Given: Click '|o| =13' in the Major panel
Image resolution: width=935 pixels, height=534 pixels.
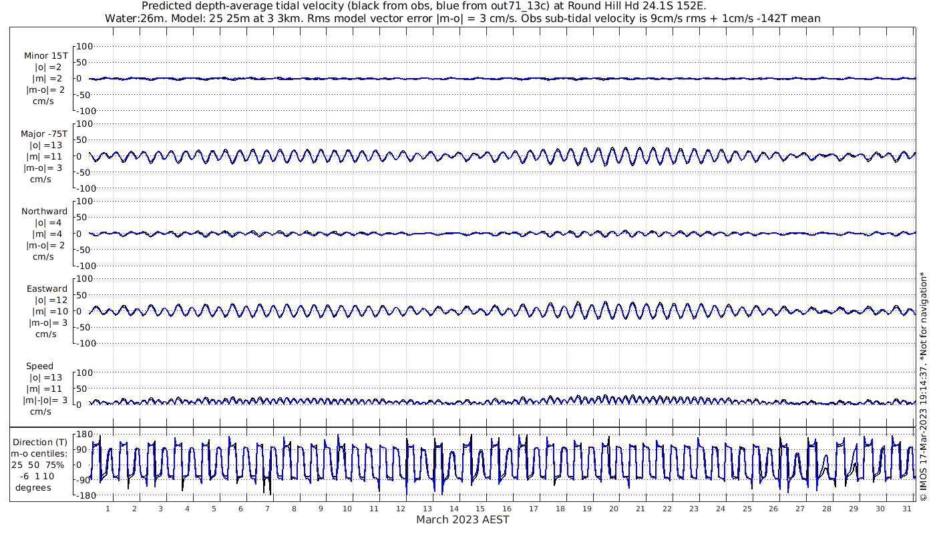Looking at the screenshot, I should 45,145.
